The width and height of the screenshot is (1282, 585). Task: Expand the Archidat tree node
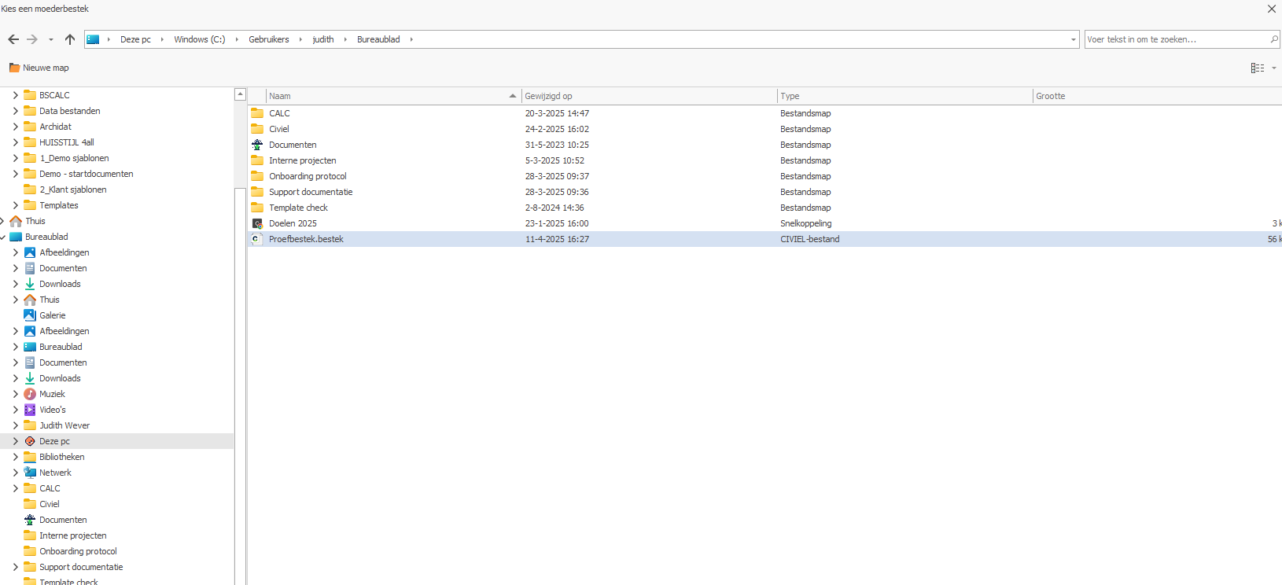(15, 127)
